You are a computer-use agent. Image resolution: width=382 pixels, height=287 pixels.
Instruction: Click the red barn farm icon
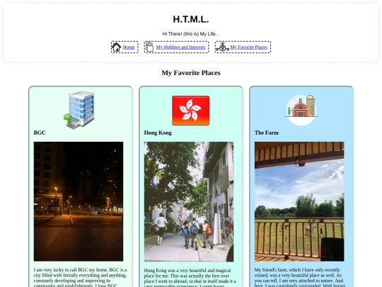coord(301,110)
